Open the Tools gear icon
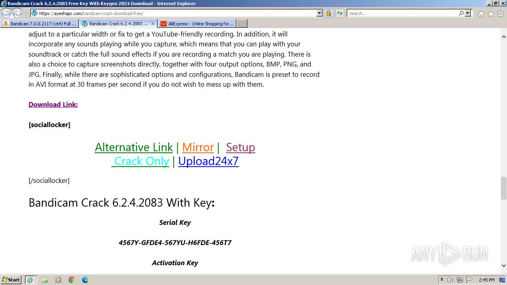This screenshot has height=285, width=507. click(501, 14)
